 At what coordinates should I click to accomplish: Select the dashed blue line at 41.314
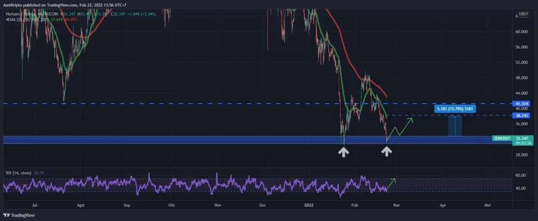(x=210, y=104)
